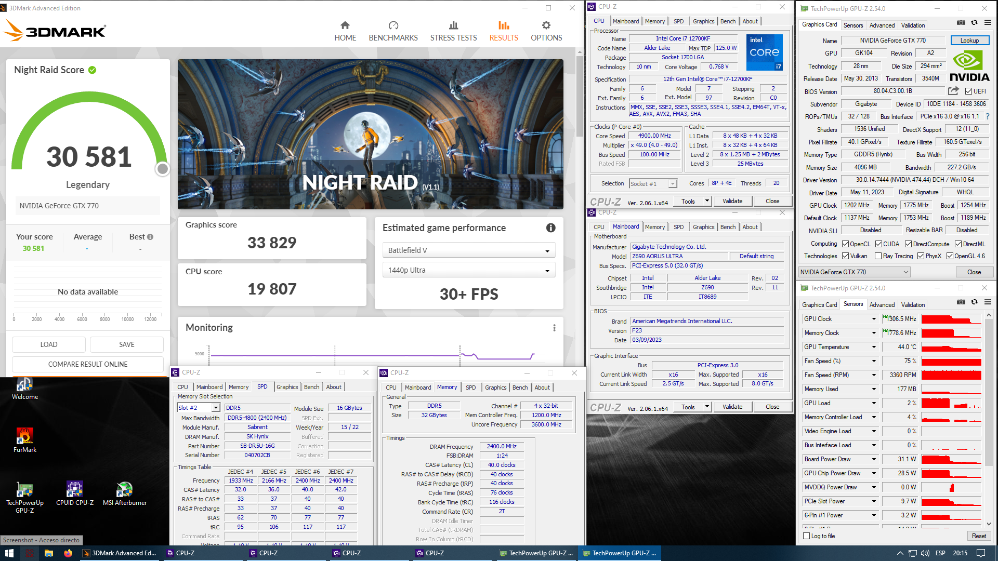998x561 pixels.
Task: Expand the GPU Temperature sensor dropdown
Action: pos(874,347)
